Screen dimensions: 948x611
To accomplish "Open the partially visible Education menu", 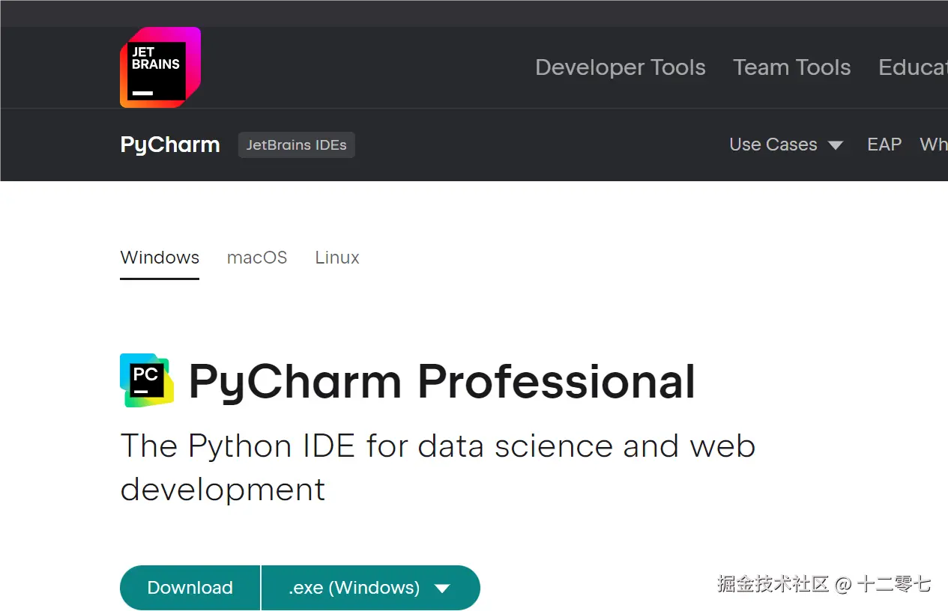I will point(912,67).
